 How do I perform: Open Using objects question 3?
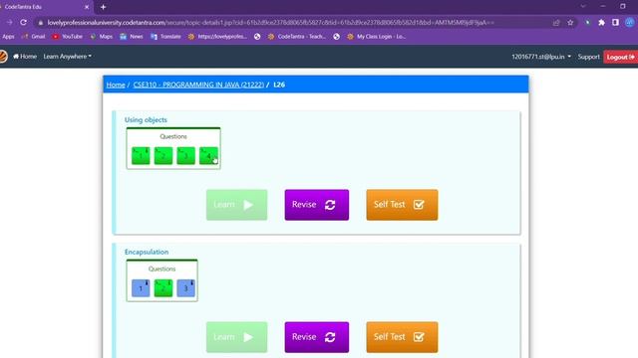(x=186, y=156)
